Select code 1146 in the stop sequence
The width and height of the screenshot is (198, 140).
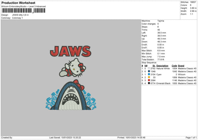(x=175, y=80)
